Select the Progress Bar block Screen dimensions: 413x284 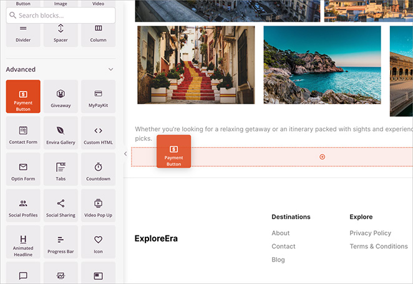click(x=61, y=243)
